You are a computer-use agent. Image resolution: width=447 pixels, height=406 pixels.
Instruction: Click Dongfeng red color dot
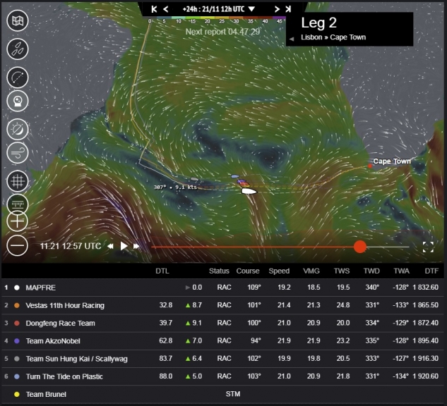pos(17,324)
